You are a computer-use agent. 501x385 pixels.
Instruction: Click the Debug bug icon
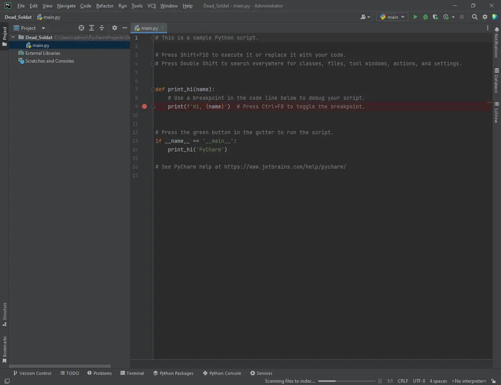pyautogui.click(x=425, y=17)
